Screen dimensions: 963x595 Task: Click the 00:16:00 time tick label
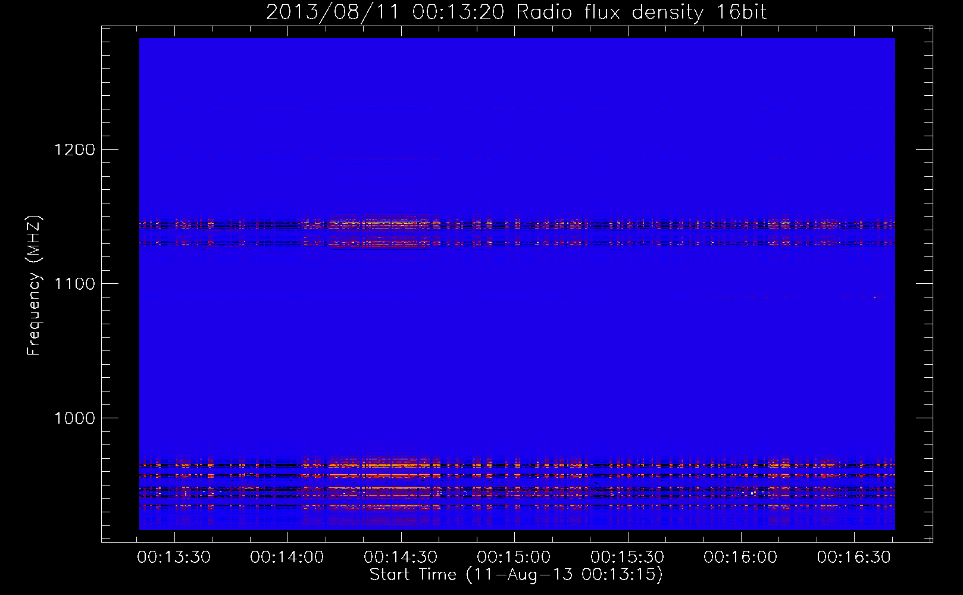pos(740,558)
